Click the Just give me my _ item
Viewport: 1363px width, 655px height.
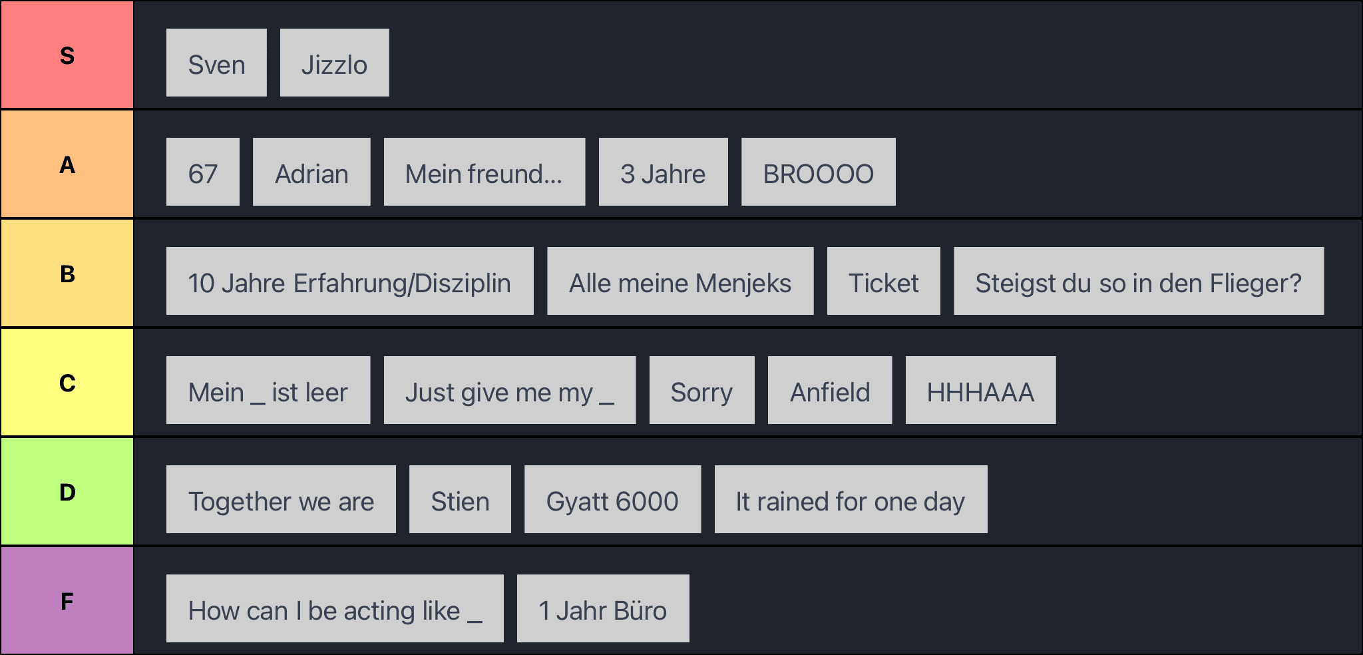[510, 390]
